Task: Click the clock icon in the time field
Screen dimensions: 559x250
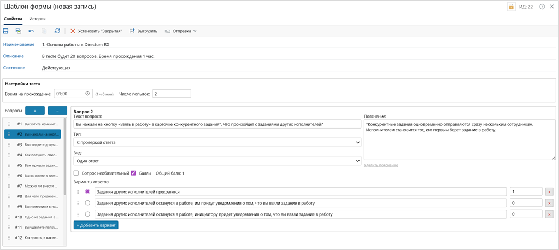Action: (x=87, y=94)
